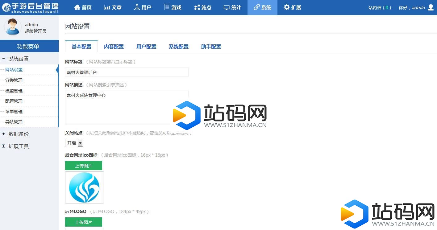Click the gear icon beside 扩展
Viewport: 437px width, 230px height.
point(287,7)
